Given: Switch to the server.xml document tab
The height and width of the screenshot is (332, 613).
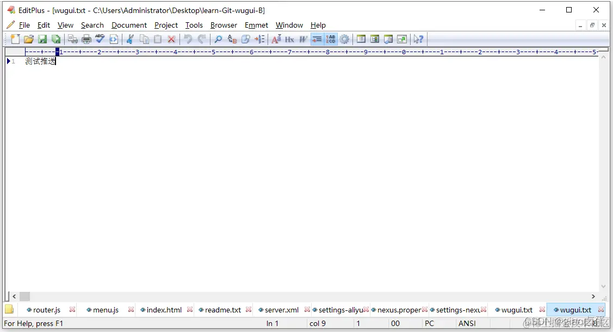Looking at the screenshot, I should pyautogui.click(x=282, y=310).
